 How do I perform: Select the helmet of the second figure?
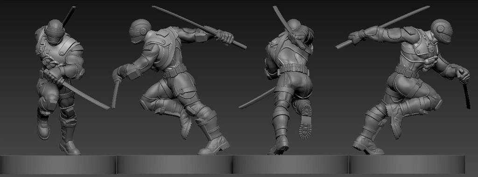click(140, 31)
